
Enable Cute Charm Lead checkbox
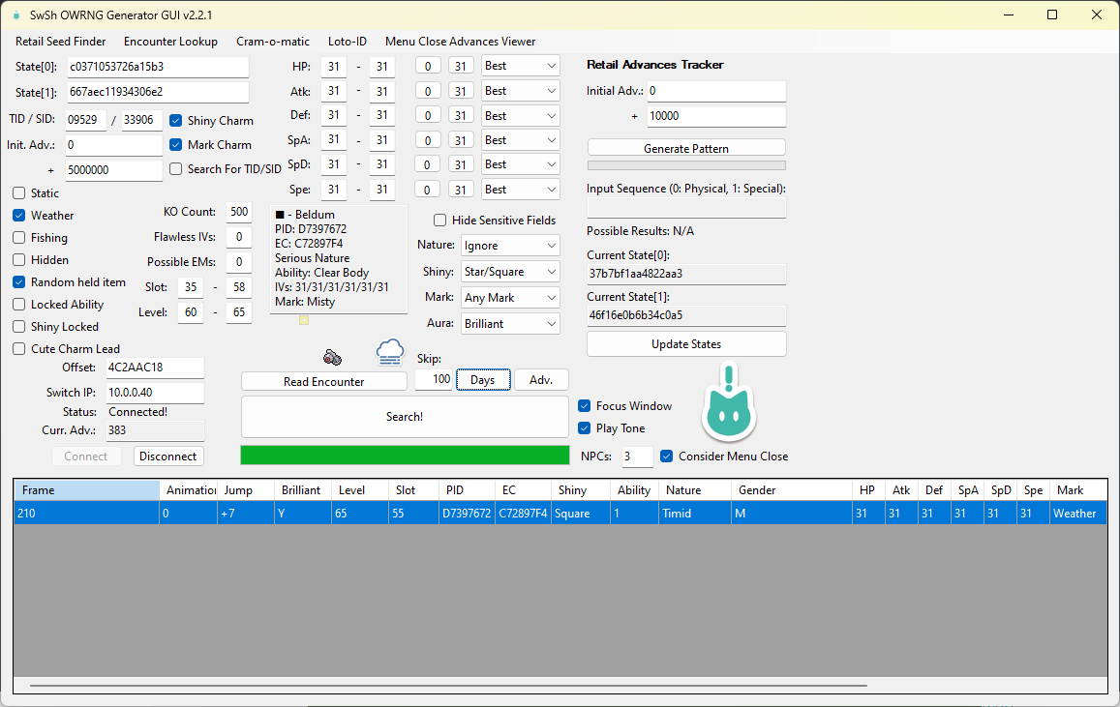19,349
